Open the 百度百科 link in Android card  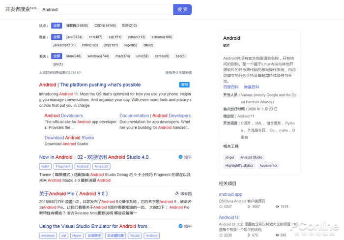[231, 87]
